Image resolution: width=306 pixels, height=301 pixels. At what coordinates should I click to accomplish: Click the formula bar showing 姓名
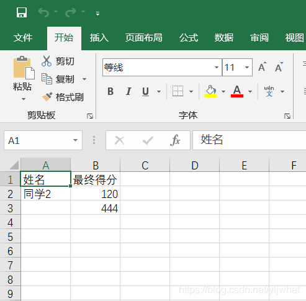(x=250, y=140)
